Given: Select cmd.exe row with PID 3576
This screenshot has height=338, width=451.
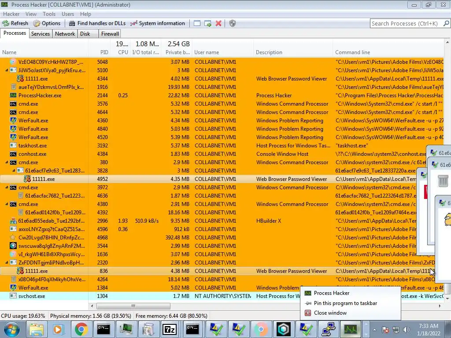Looking at the screenshot, I should click(222, 104).
